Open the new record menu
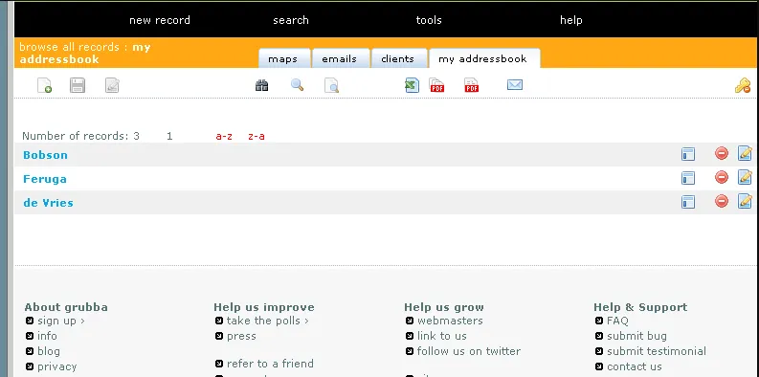The height and width of the screenshot is (377, 759). tap(160, 20)
